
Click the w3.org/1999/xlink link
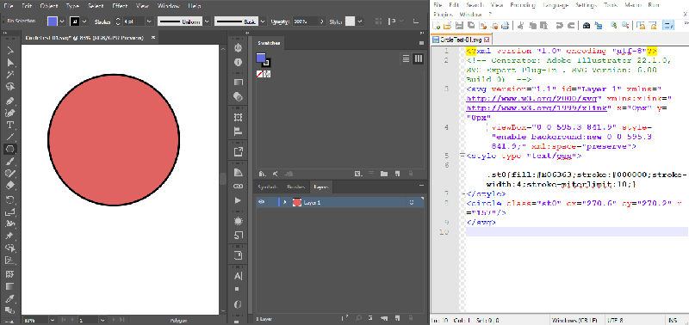pyautogui.click(x=536, y=107)
